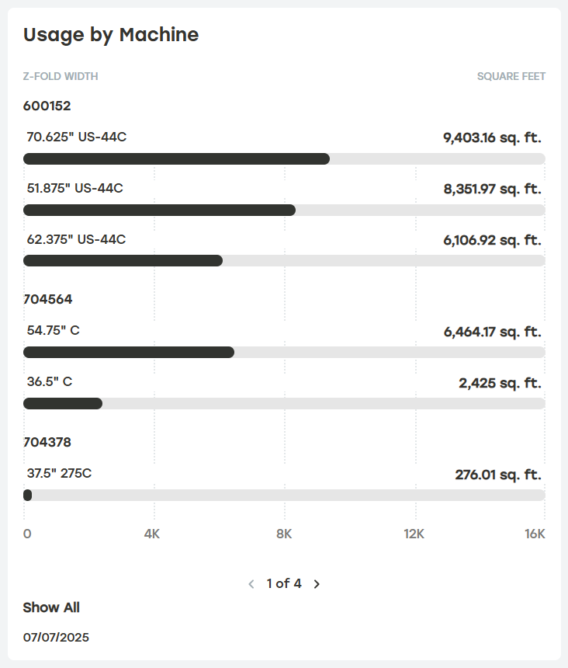Click the previous page chevron arrow

251,583
